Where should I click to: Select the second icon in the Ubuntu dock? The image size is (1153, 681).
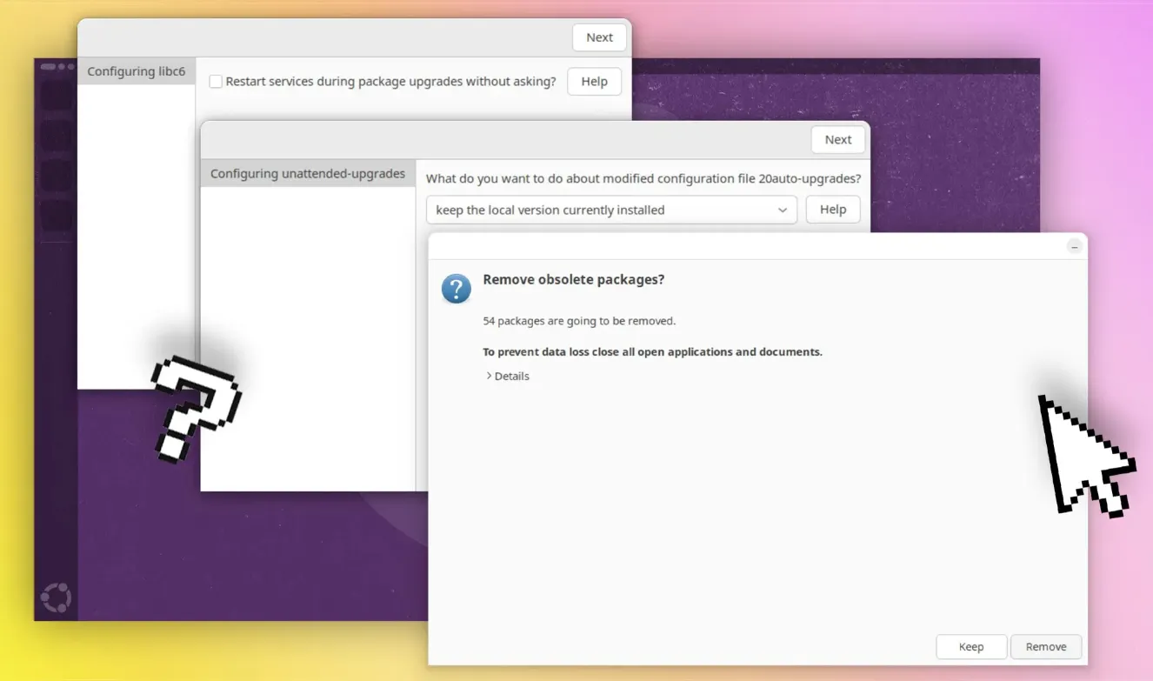pyautogui.click(x=57, y=135)
